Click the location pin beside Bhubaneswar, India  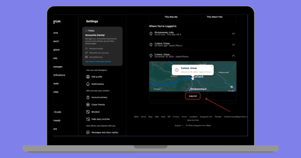pyautogui.click(x=151, y=33)
